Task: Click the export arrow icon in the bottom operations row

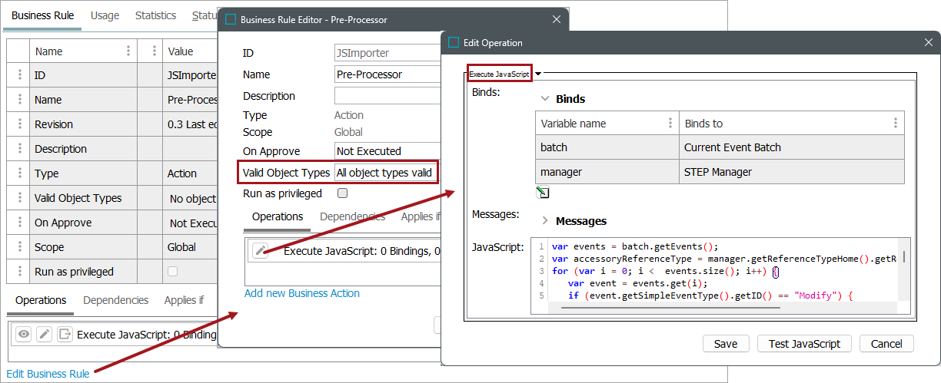Action: pos(65,334)
